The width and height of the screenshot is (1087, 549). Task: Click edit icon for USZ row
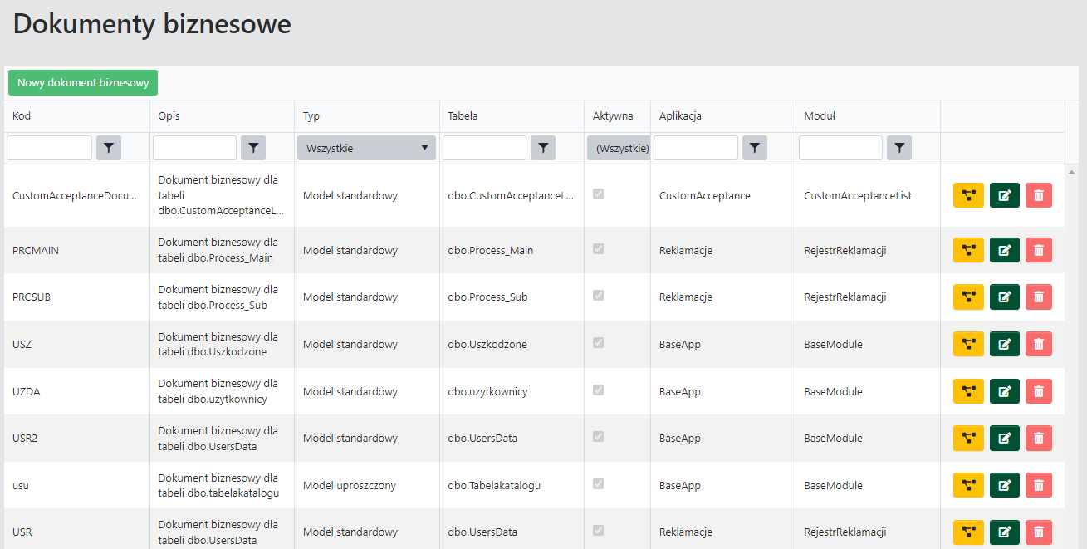pyautogui.click(x=1004, y=344)
